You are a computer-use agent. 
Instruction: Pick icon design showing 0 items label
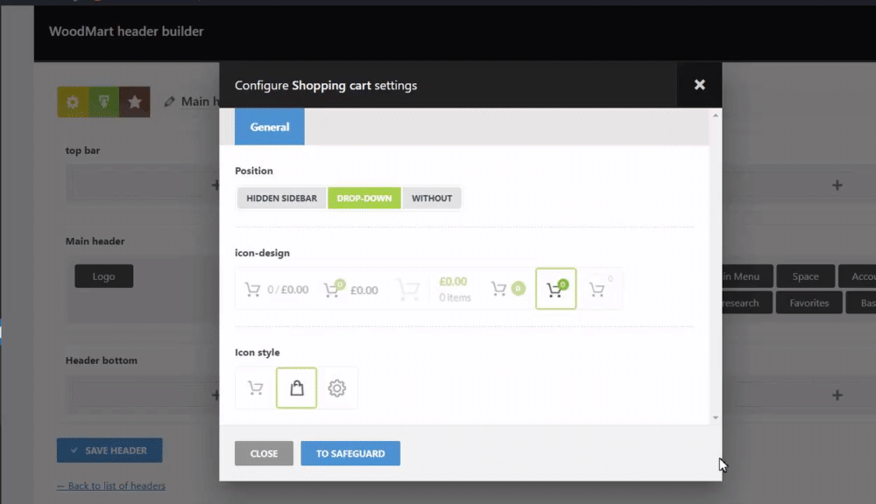(x=435, y=289)
